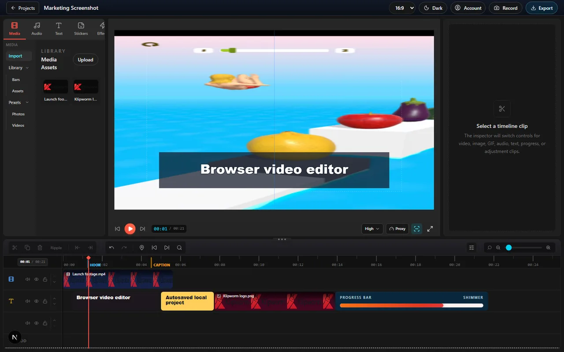This screenshot has height=352, width=564.
Task: Select the Progress Bar Shimmer clip
Action: click(x=412, y=301)
